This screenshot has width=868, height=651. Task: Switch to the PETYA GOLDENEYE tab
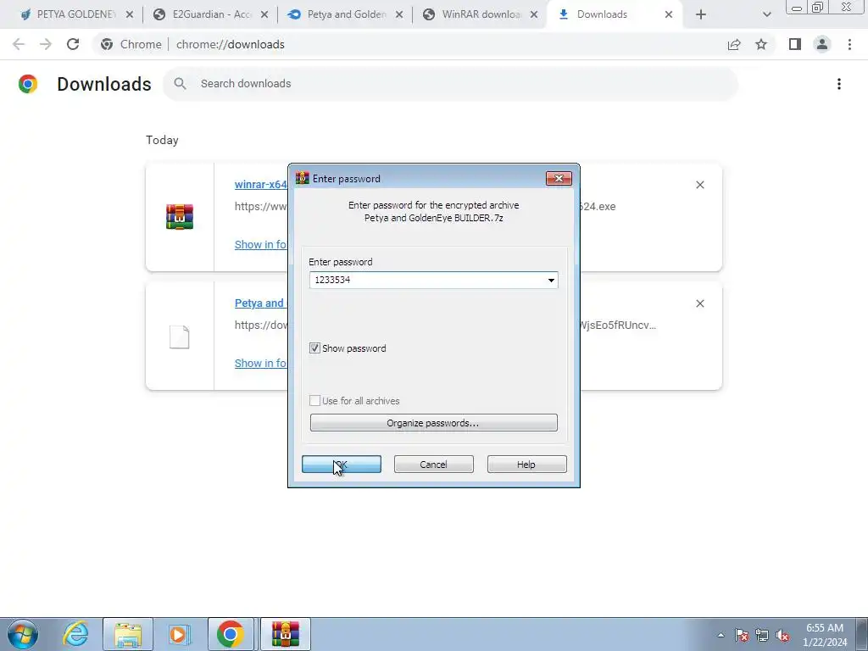75,14
